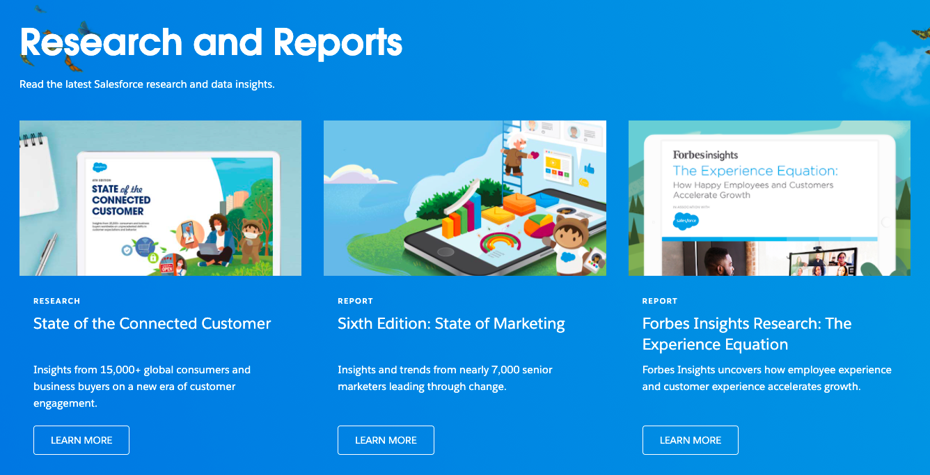
Task: Click the description about nearly 7,000 senior marketers
Action: 444,377
